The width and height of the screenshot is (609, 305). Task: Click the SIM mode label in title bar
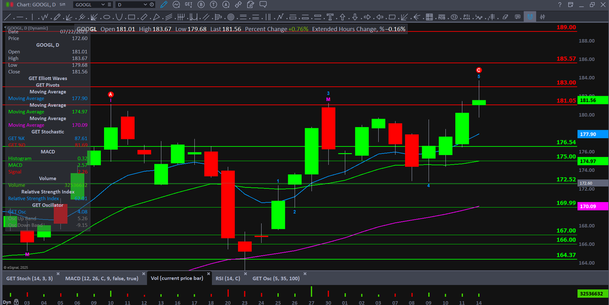62,5
